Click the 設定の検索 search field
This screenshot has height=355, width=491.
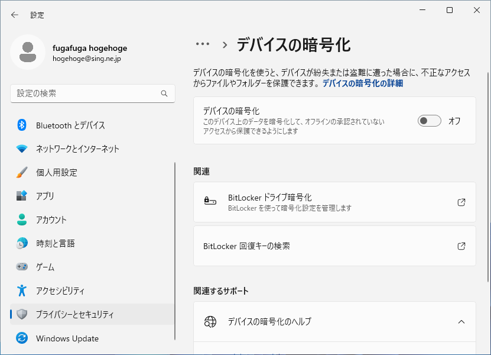click(86, 93)
